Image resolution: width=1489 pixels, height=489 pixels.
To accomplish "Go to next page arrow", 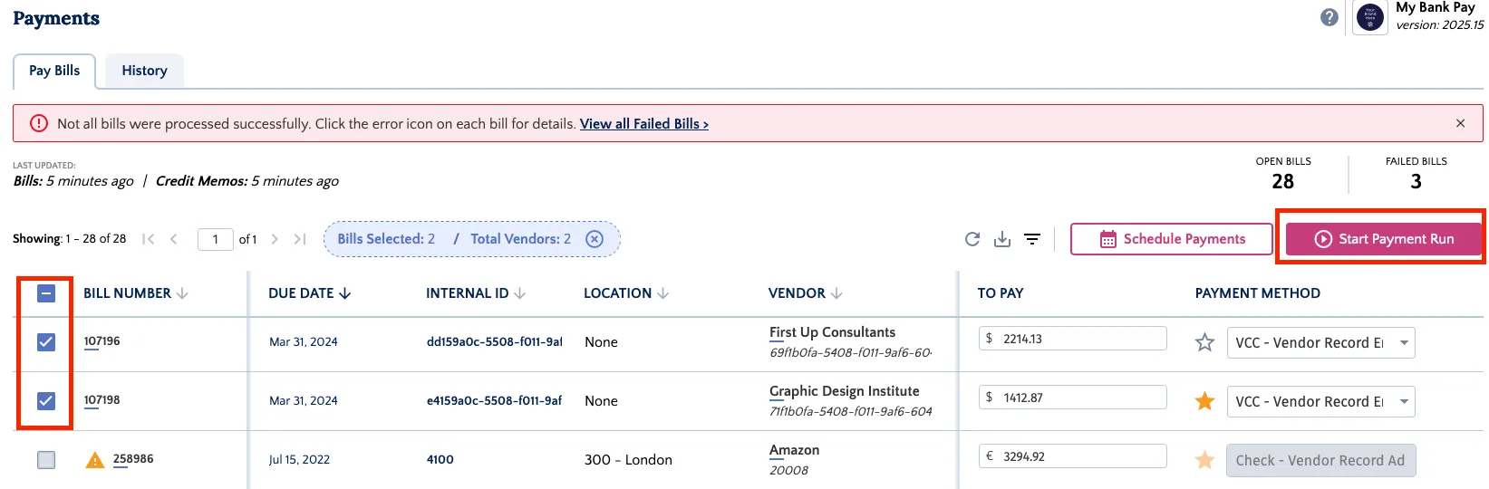I will [275, 239].
